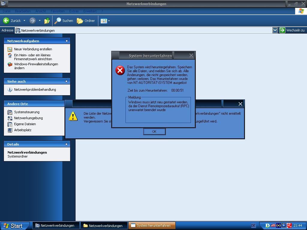Click the Windows flag logo top right
The height and width of the screenshot is (230, 307).
(301, 11)
